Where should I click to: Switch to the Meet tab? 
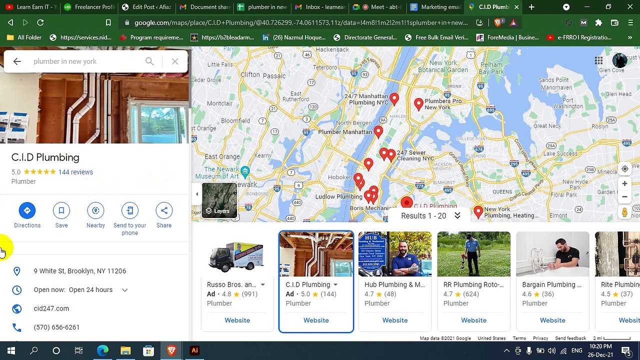[x=377, y=7]
